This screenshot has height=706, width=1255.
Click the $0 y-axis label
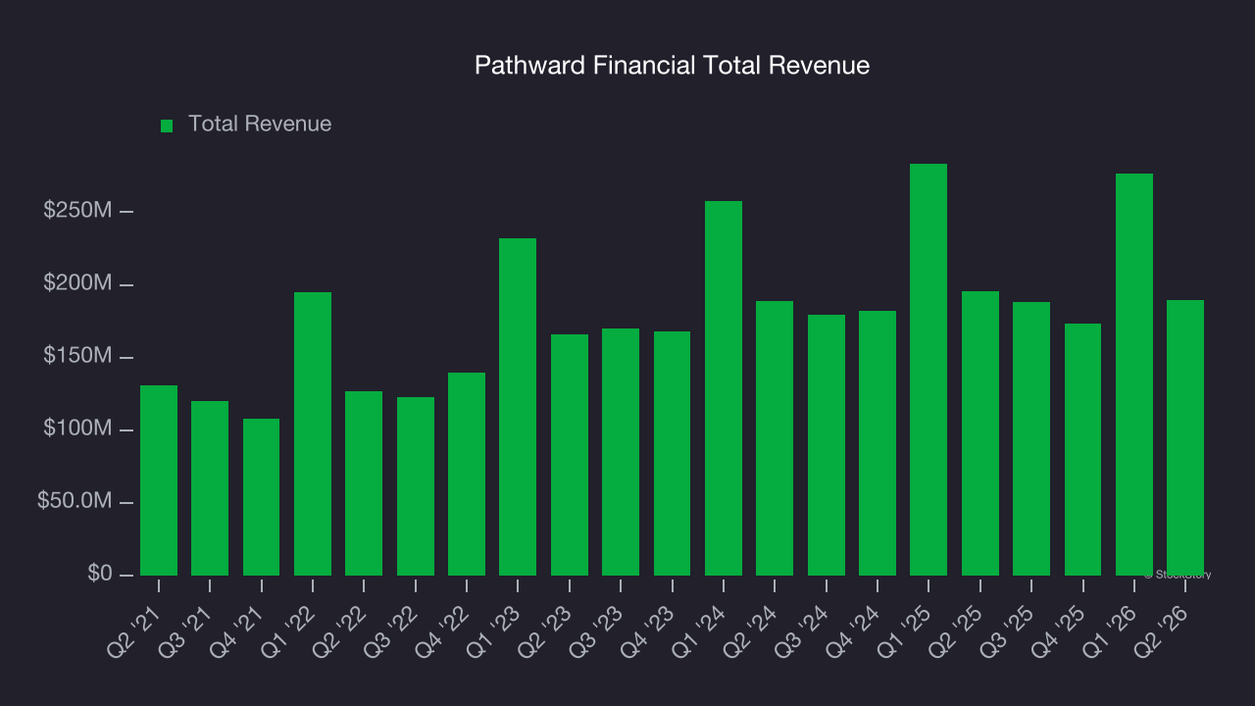click(99, 574)
